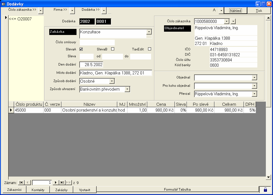Click the padlock icon button
The width and height of the screenshot is (273, 195).
(265, 189)
